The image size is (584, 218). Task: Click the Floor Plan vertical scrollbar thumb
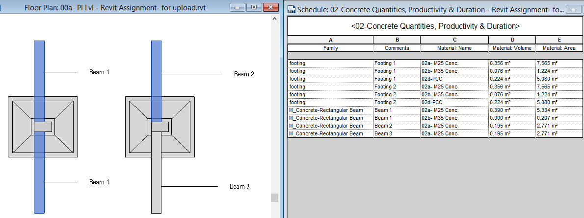[274, 197]
